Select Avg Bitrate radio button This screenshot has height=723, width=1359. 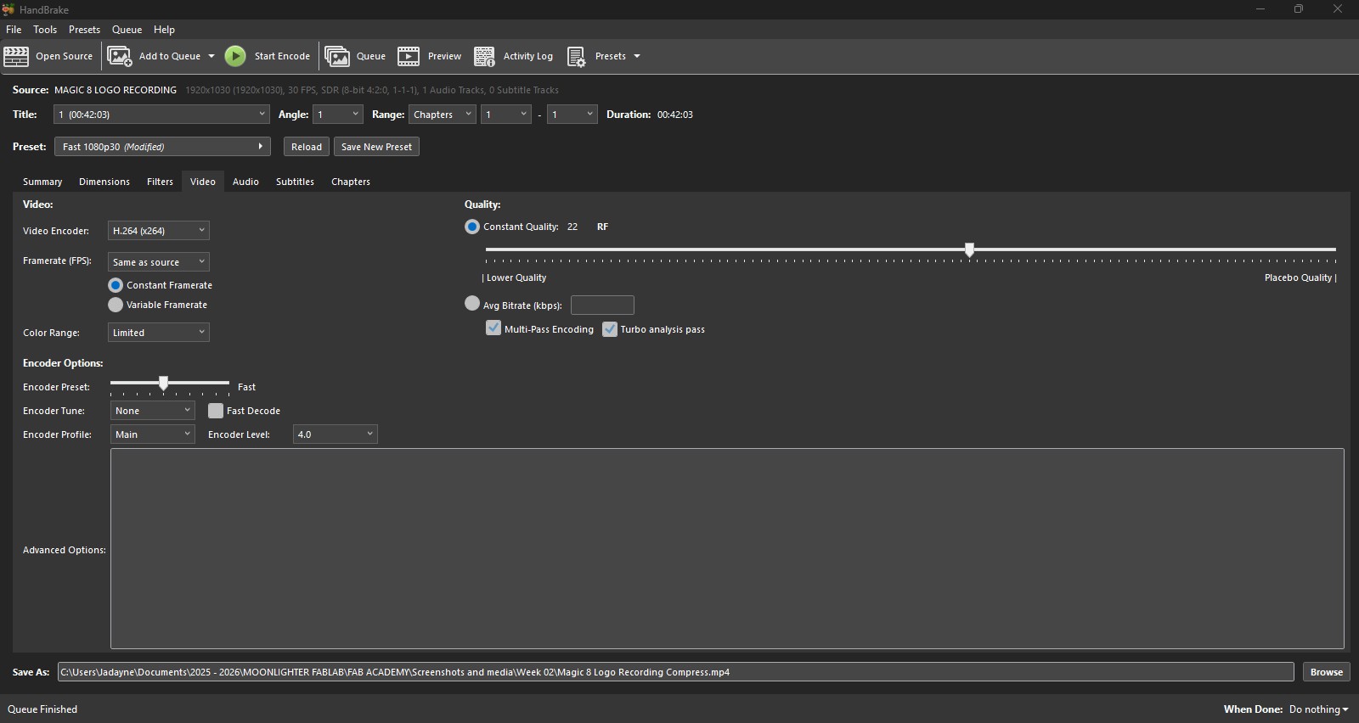pyautogui.click(x=472, y=303)
